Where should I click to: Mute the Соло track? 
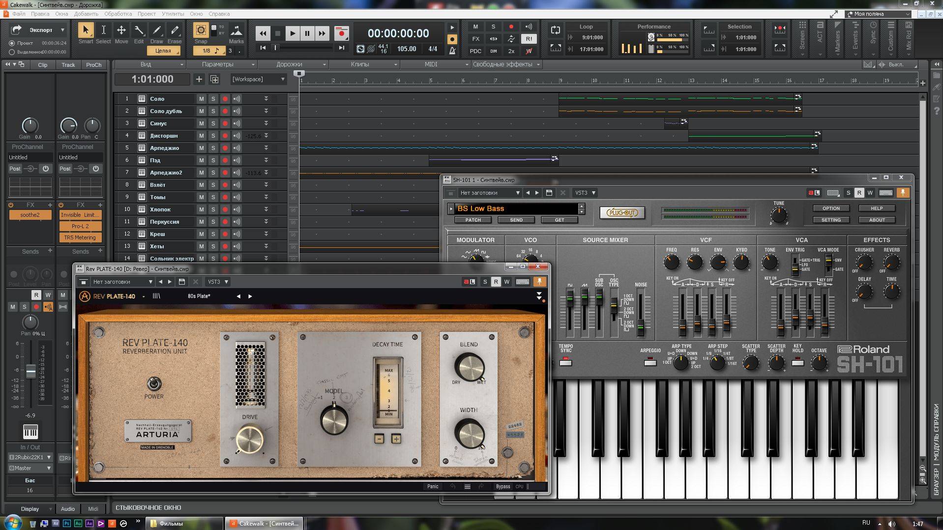point(201,99)
